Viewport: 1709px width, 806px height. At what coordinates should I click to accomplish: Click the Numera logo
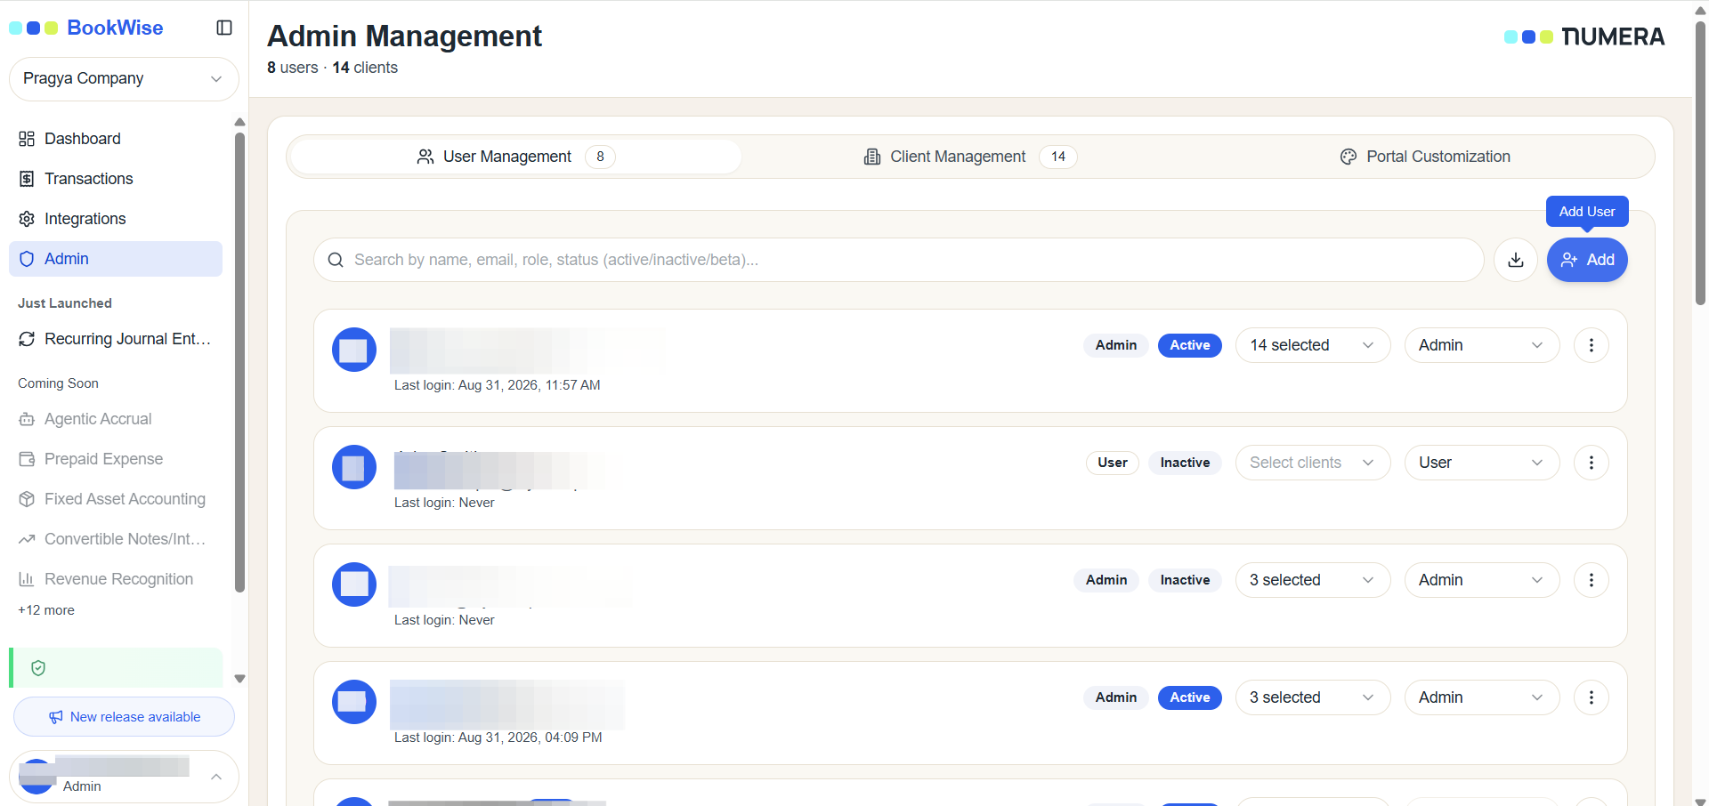1584,36
